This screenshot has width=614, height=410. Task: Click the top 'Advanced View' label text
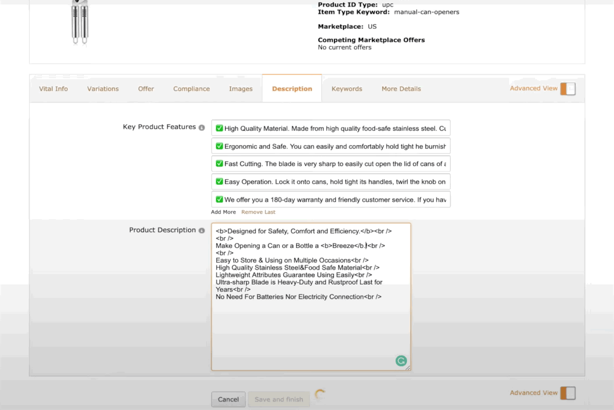[x=534, y=88]
